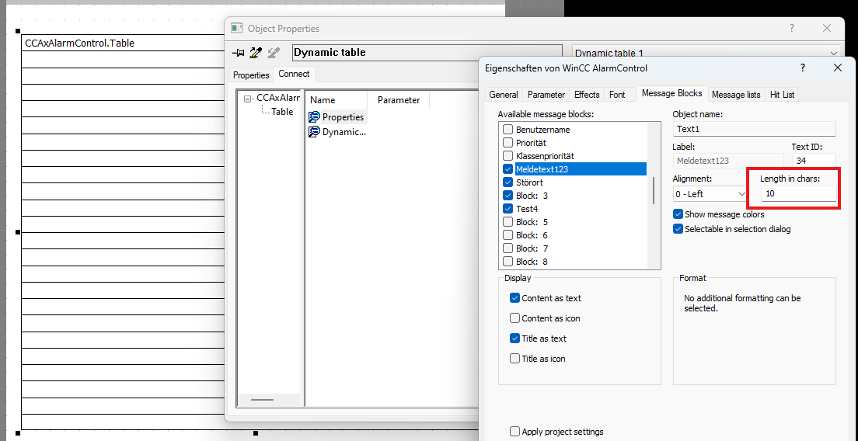This screenshot has width=858, height=441.
Task: Select the Table tree item
Action: (282, 112)
